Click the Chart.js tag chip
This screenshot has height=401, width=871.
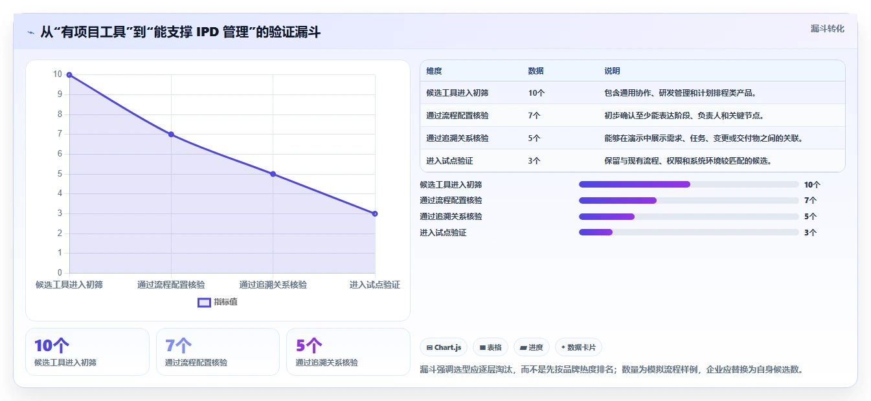point(444,347)
